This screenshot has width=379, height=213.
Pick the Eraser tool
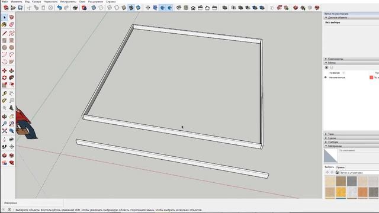pos(11,25)
